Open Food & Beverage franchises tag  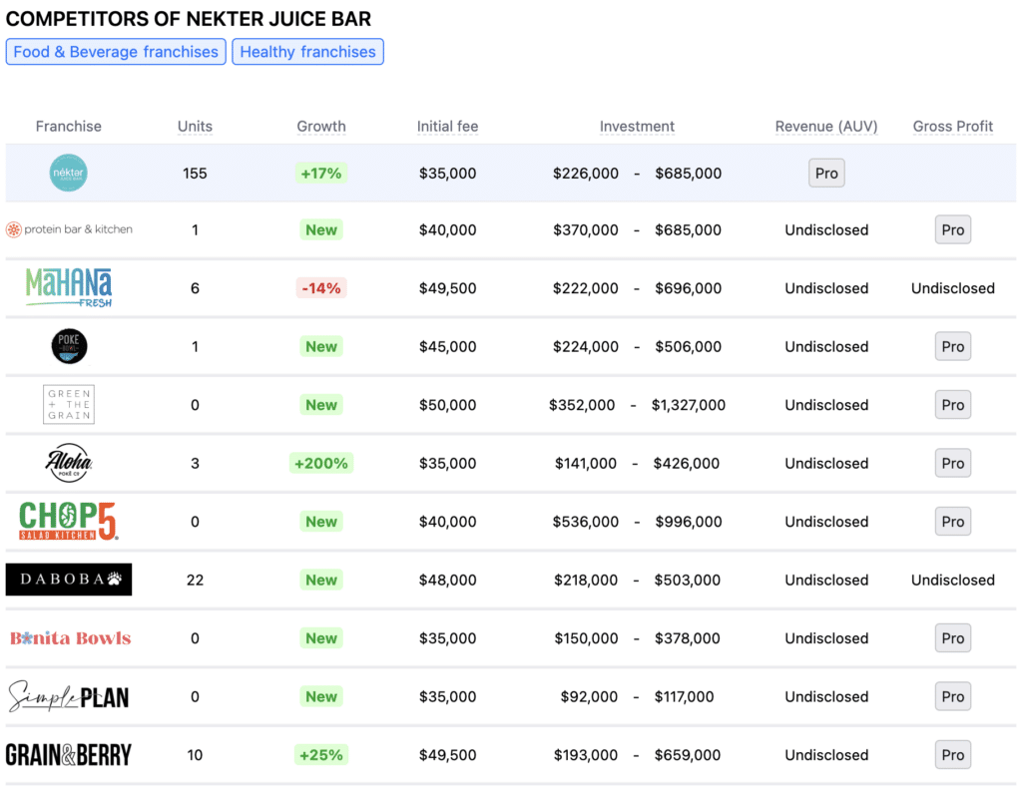[x=116, y=52]
